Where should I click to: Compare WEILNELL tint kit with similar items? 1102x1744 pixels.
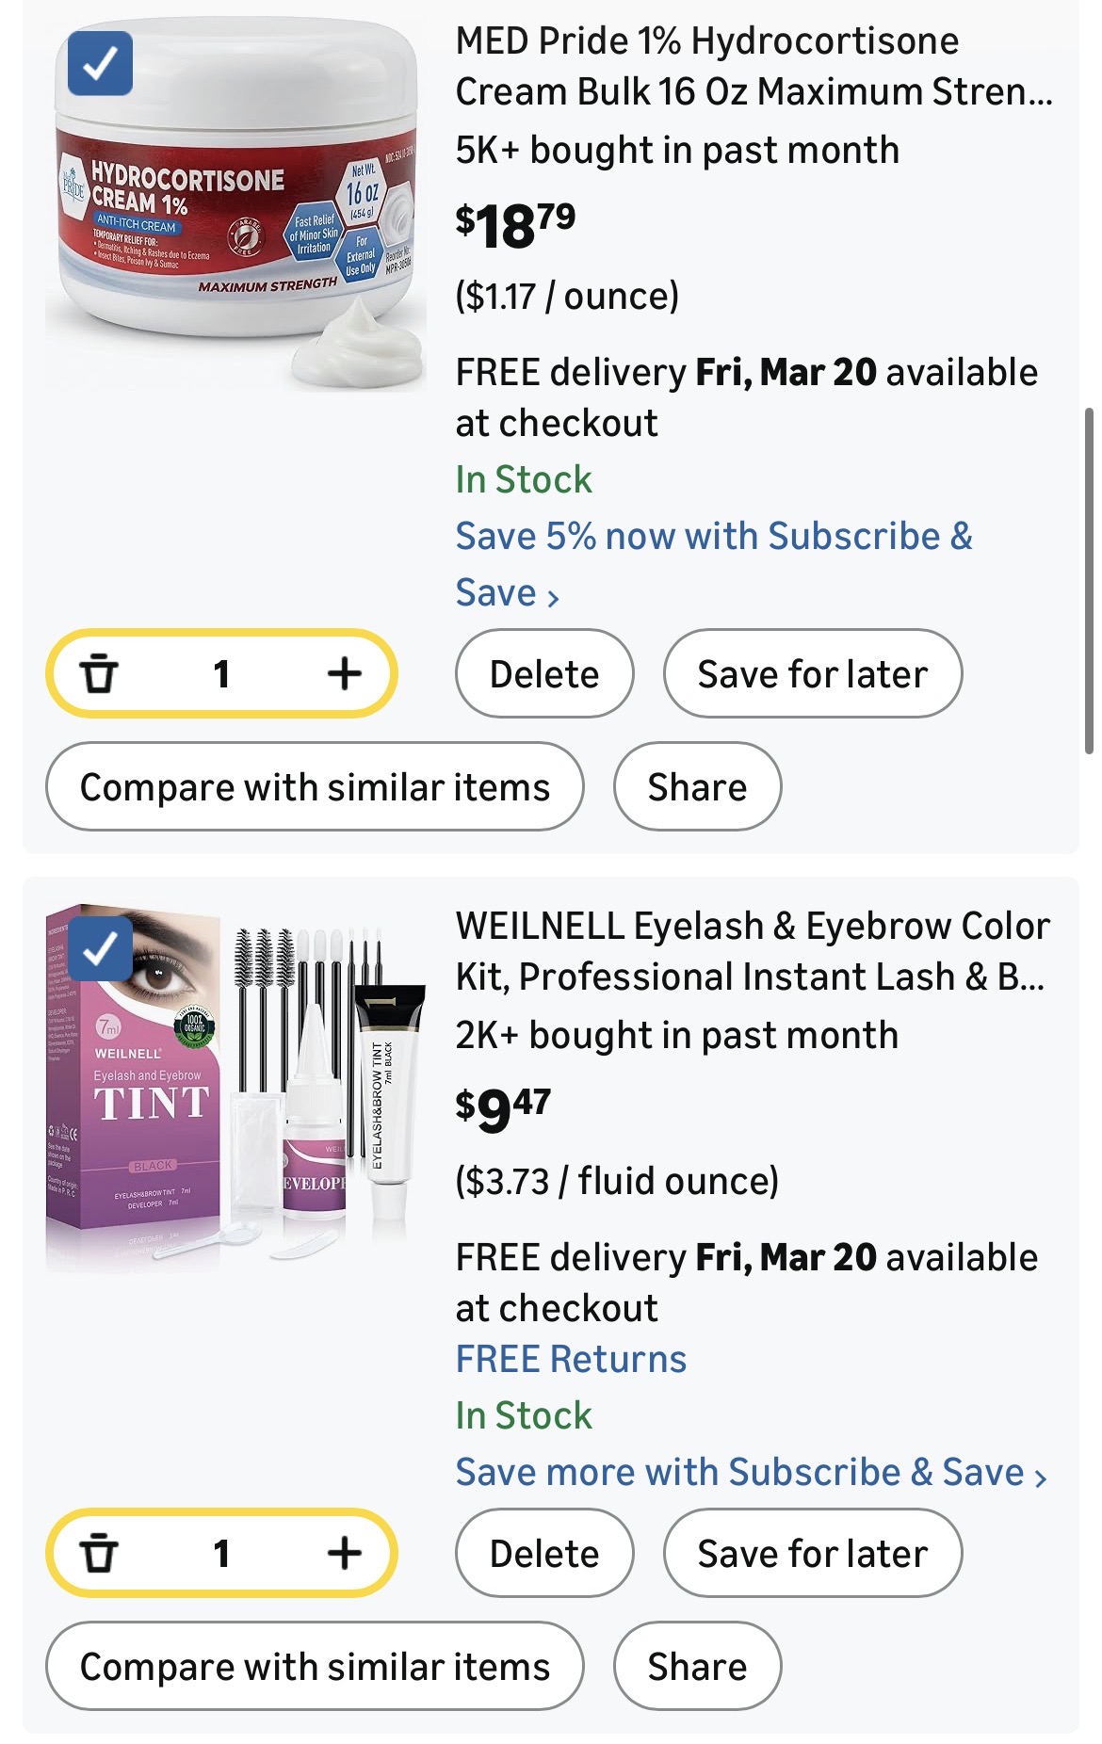point(315,1666)
